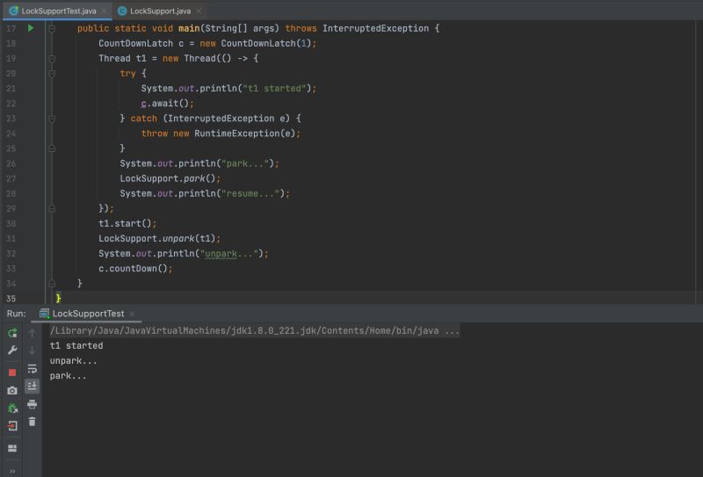703x477 pixels.
Task: Click underlined "unpark..." string in code
Action: click(229, 254)
